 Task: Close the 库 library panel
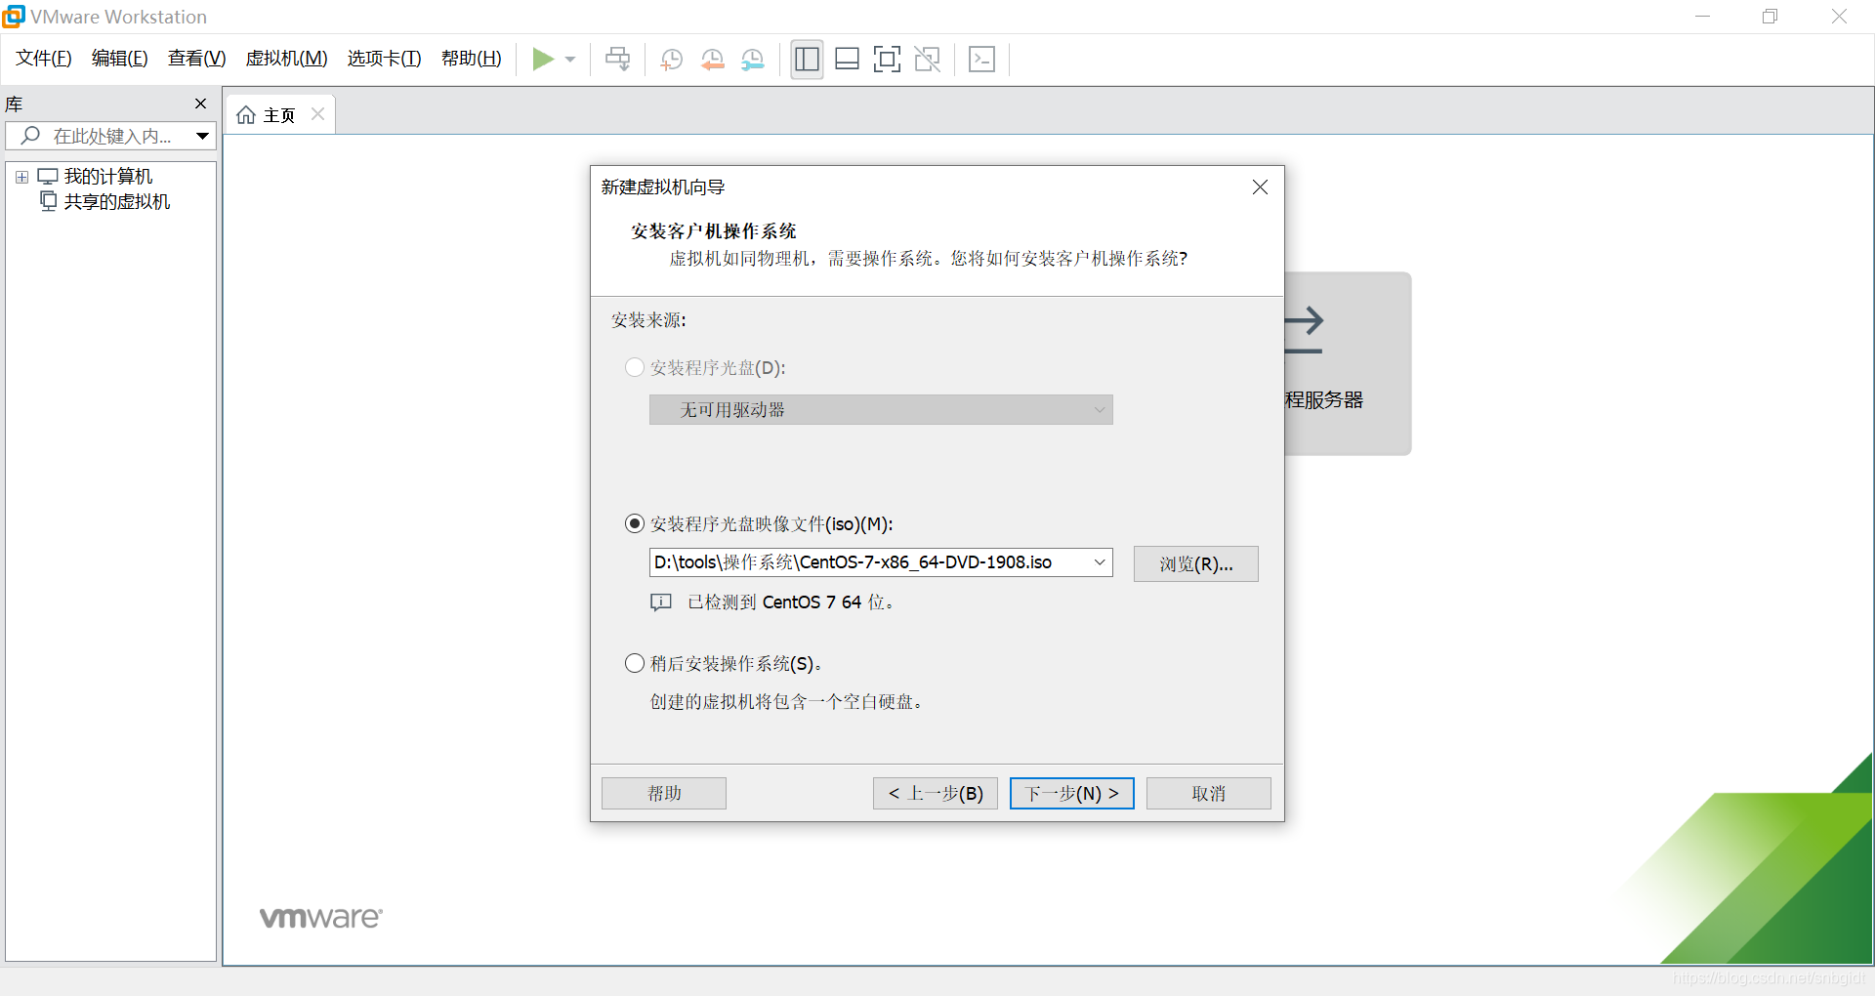200,104
